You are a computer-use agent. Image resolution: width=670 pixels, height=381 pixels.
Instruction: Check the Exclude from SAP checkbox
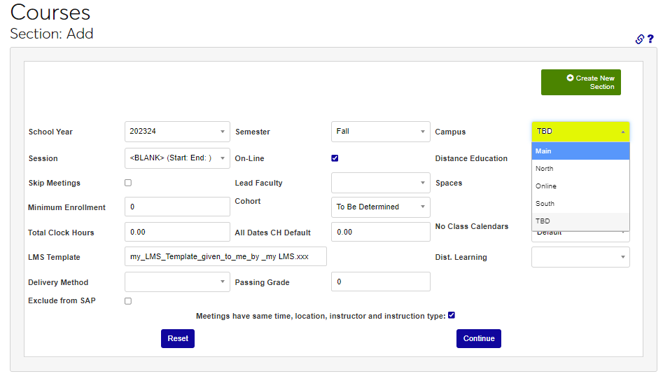(128, 301)
